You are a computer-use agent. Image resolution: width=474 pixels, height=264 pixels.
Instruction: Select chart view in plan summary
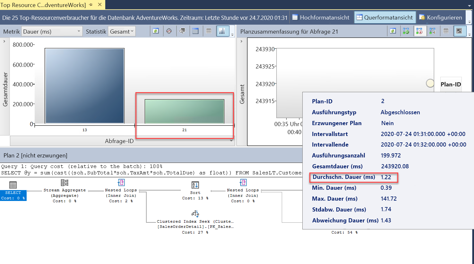pyautogui.click(x=459, y=31)
